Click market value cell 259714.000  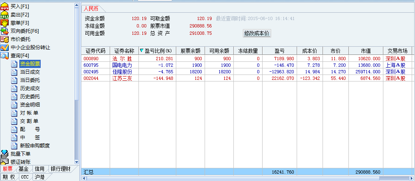coord(369,72)
